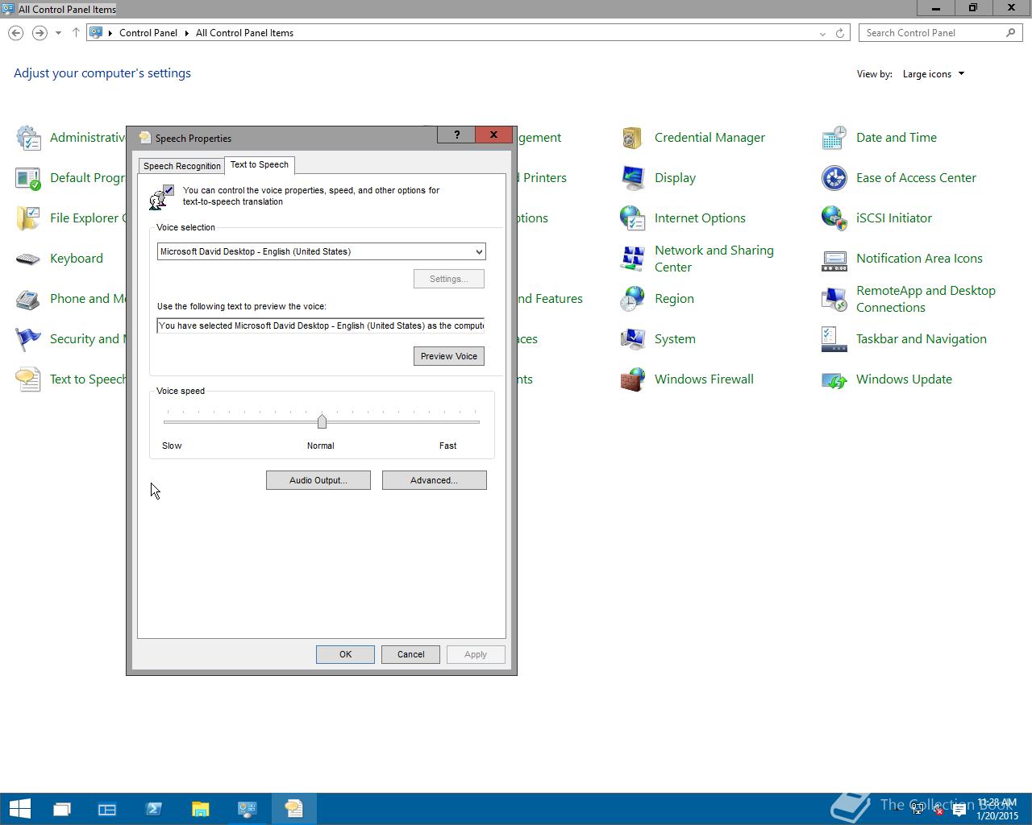
Task: Open the Text to Speech icon
Action: 28,379
